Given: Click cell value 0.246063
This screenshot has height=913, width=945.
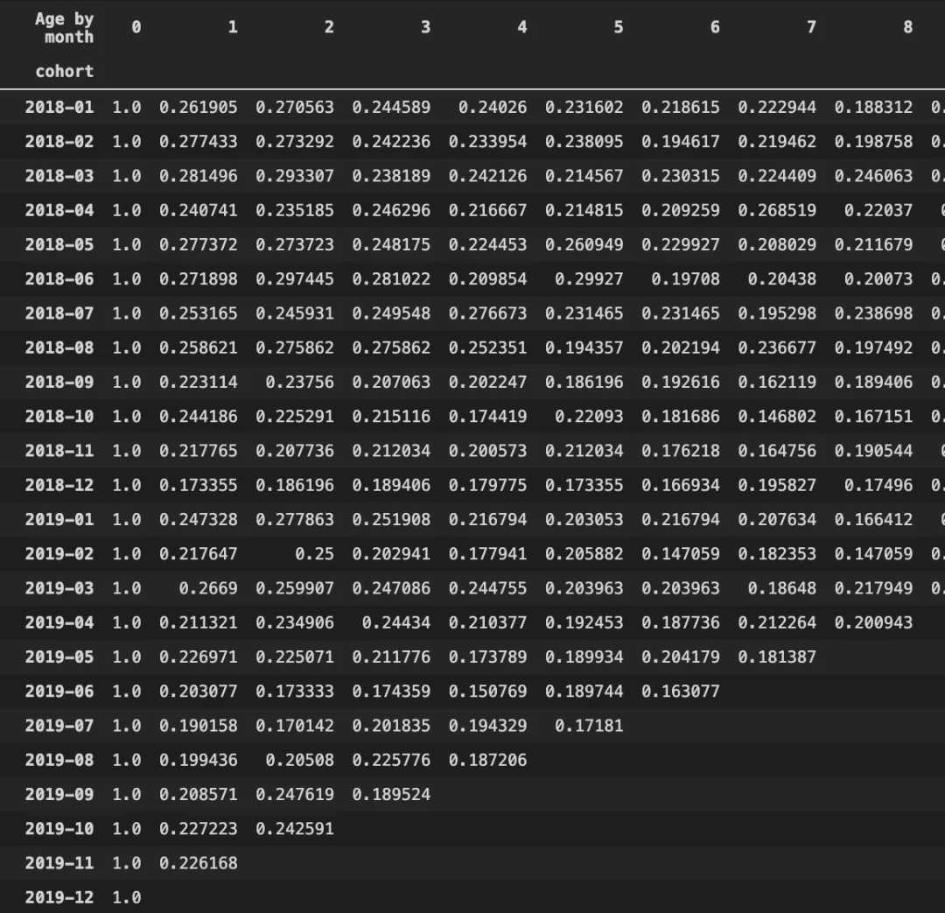Looking at the screenshot, I should tap(873, 175).
